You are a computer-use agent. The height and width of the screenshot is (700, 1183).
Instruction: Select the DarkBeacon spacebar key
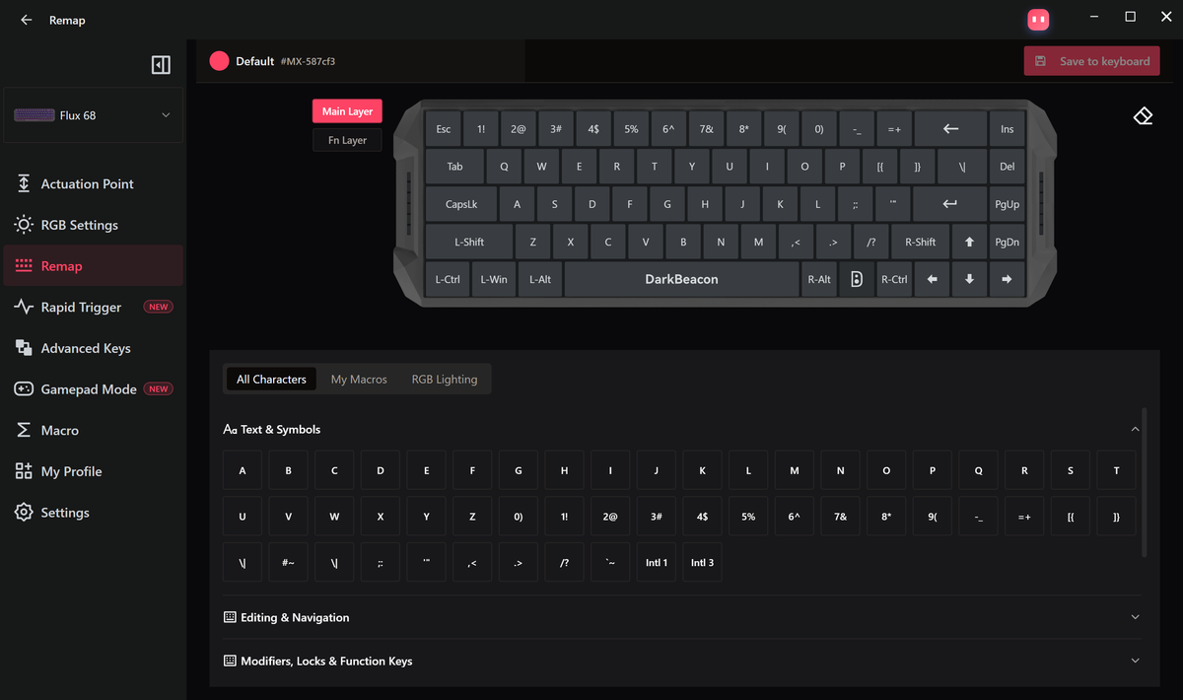click(x=681, y=279)
